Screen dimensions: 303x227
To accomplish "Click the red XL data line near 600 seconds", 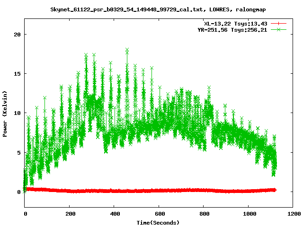I will (x=159, y=190).
